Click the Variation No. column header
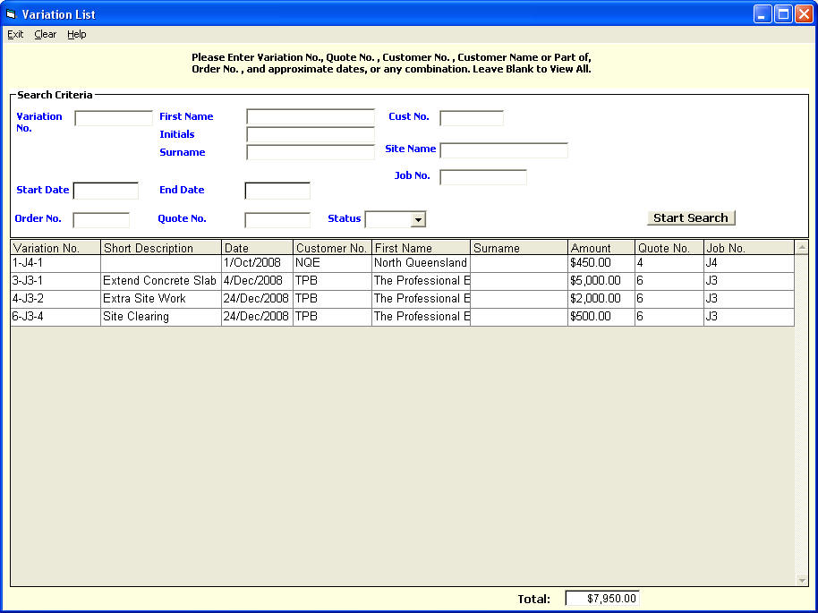818x613 pixels. (x=55, y=248)
